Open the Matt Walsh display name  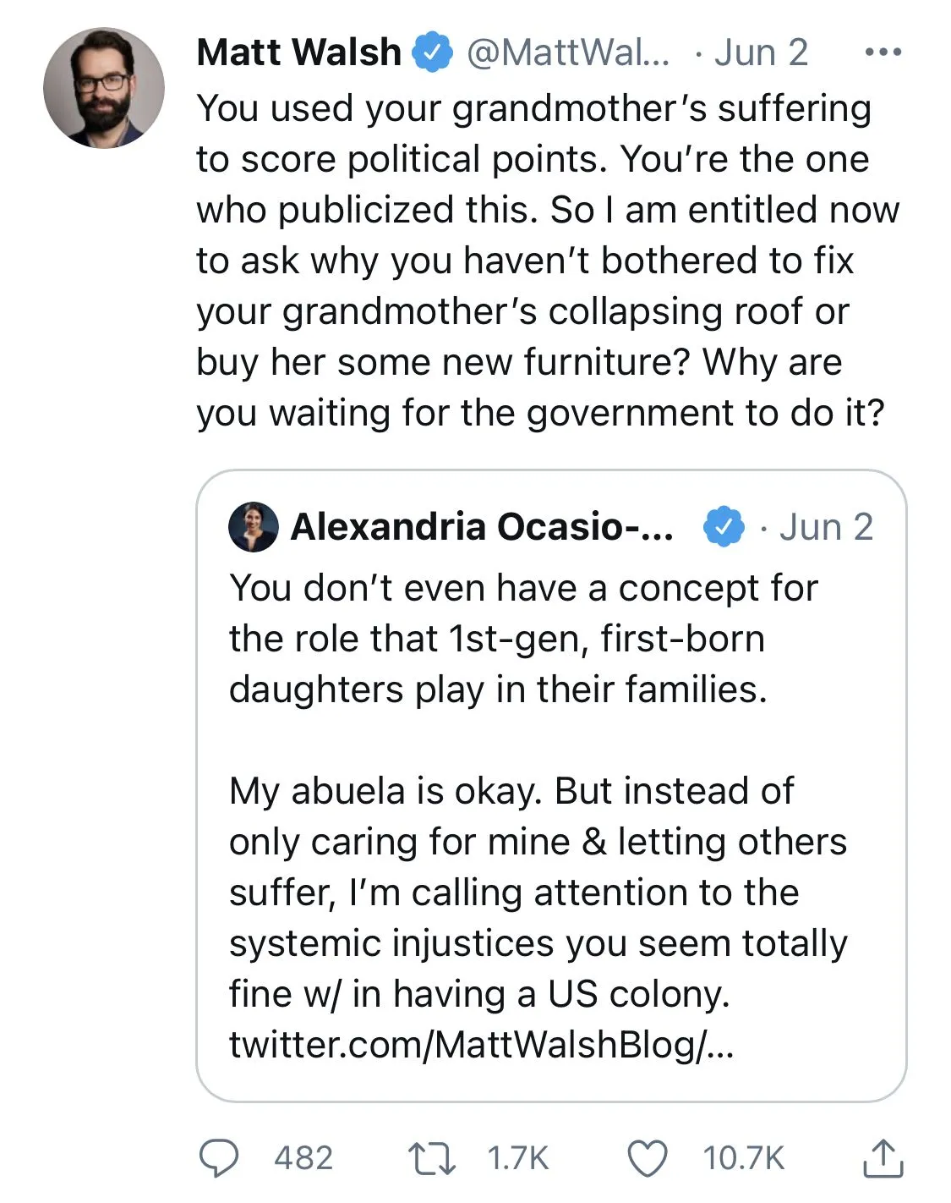pos(298,52)
